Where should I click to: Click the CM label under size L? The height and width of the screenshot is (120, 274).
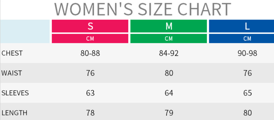[247, 39]
